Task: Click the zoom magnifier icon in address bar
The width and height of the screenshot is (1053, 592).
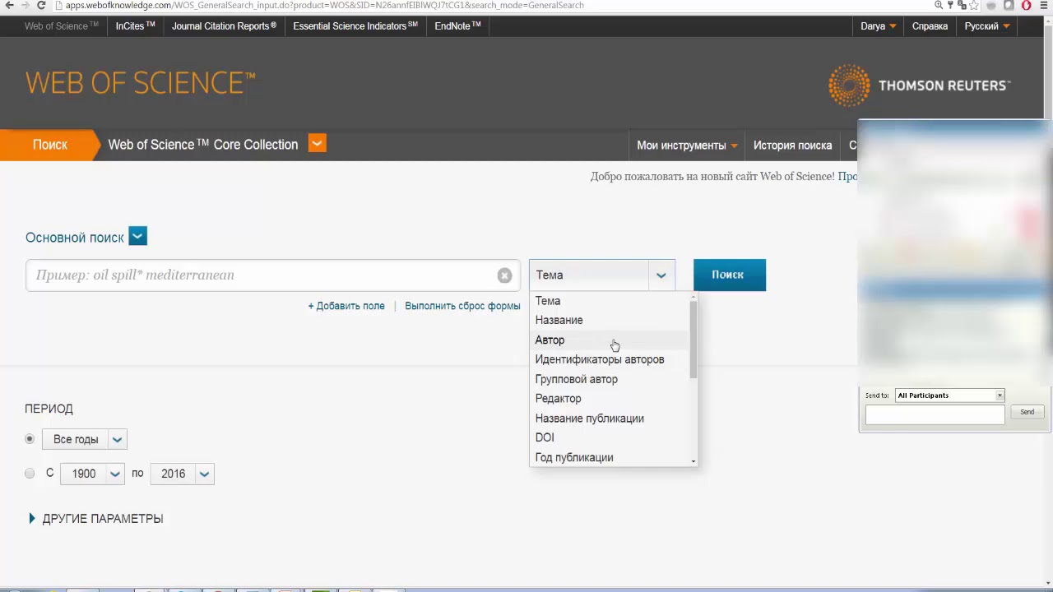Action: tap(939, 5)
